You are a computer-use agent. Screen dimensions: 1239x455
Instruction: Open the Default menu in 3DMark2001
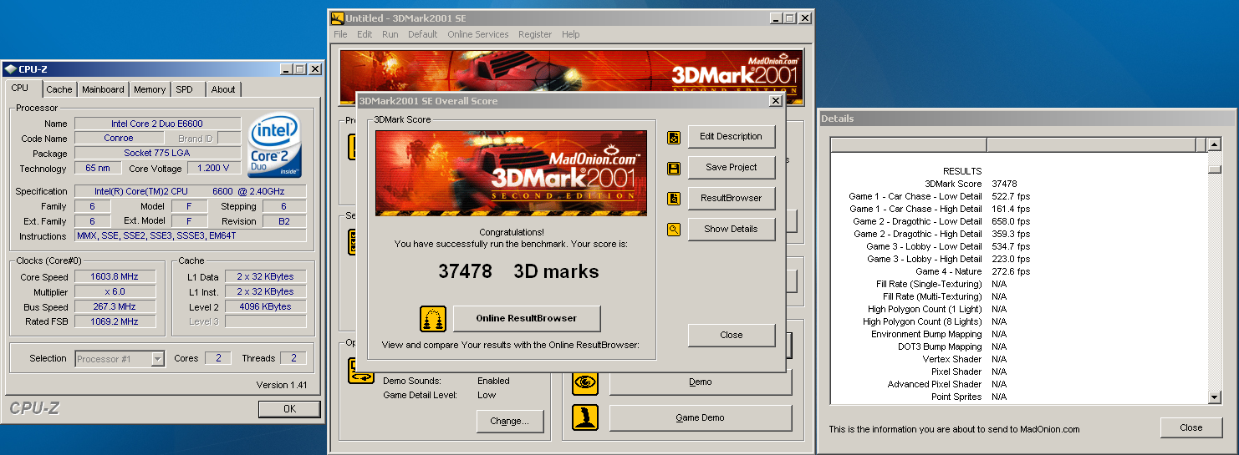423,34
